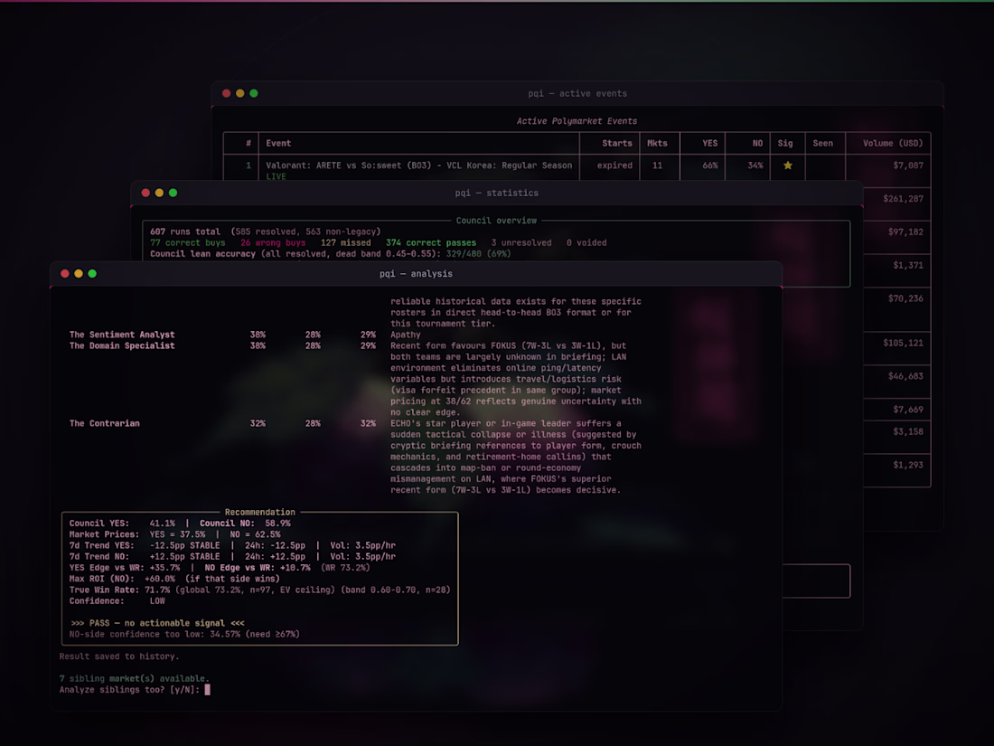Click the Event column header

pos(278,144)
